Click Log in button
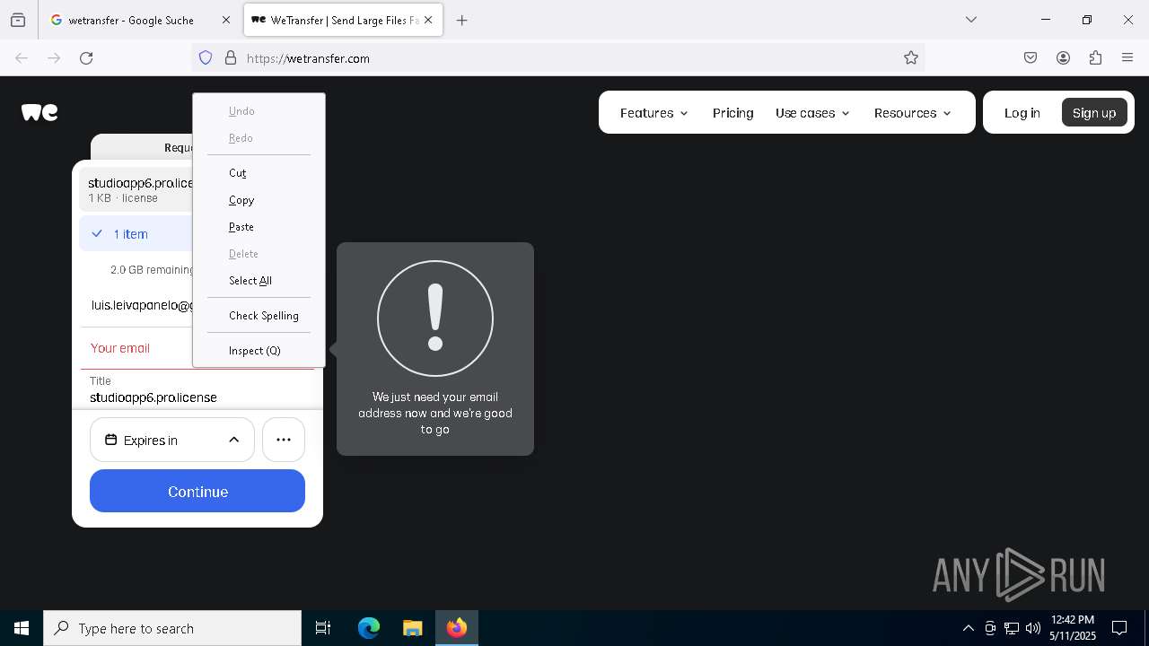1149x646 pixels. pyautogui.click(x=1022, y=113)
